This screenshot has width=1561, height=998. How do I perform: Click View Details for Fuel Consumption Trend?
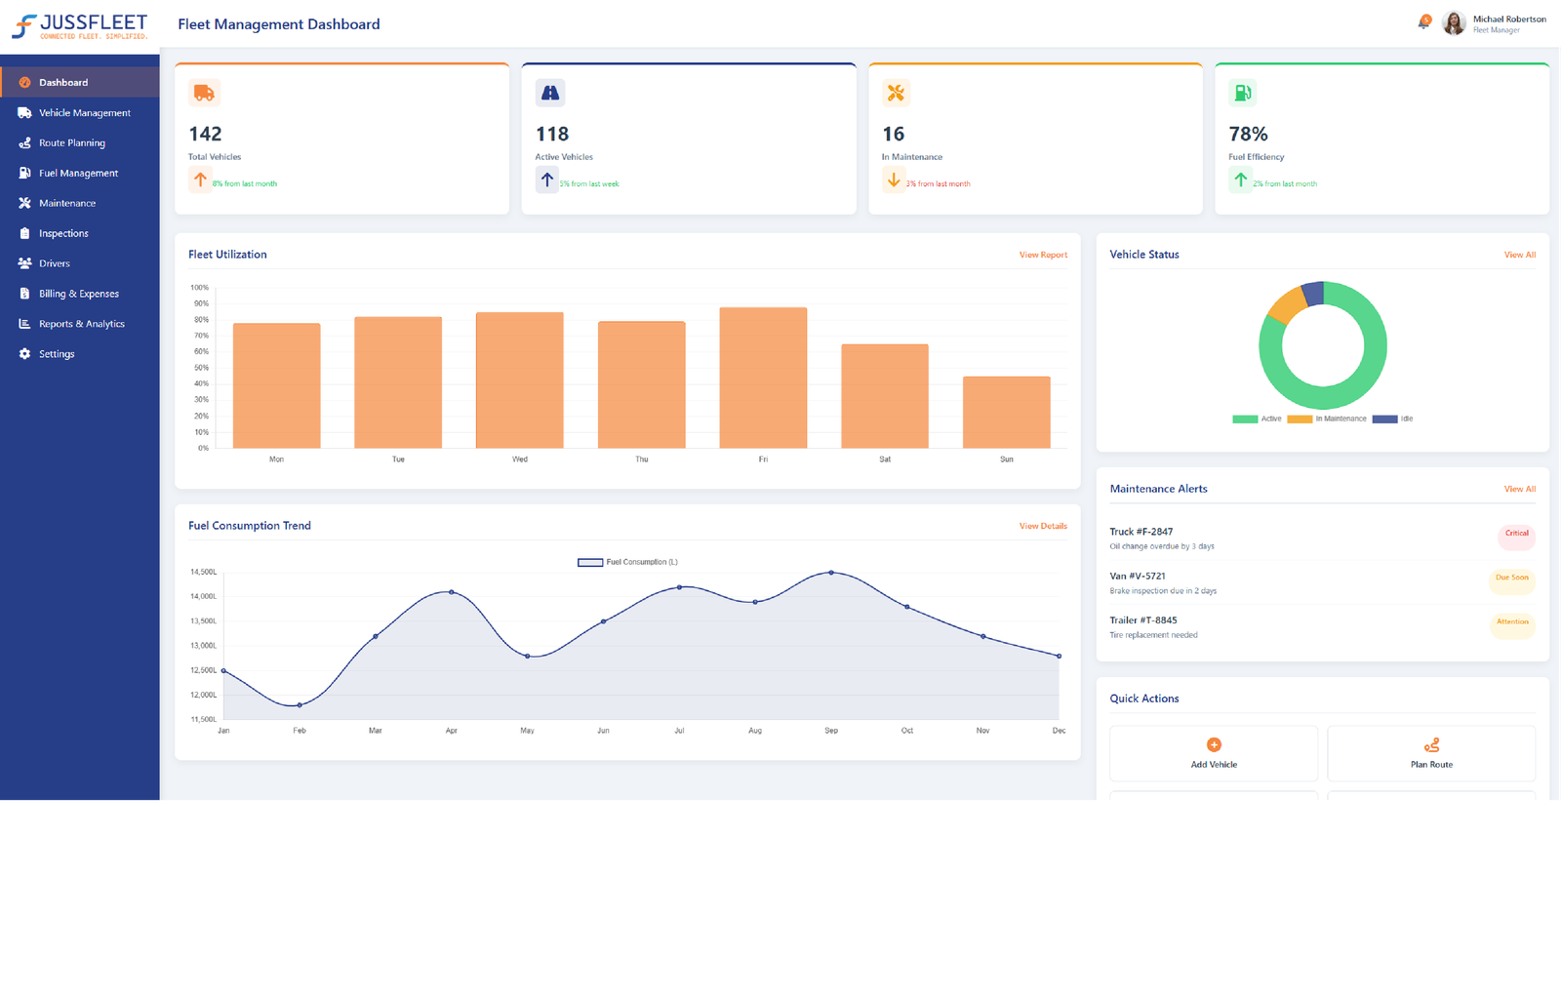(x=1043, y=526)
